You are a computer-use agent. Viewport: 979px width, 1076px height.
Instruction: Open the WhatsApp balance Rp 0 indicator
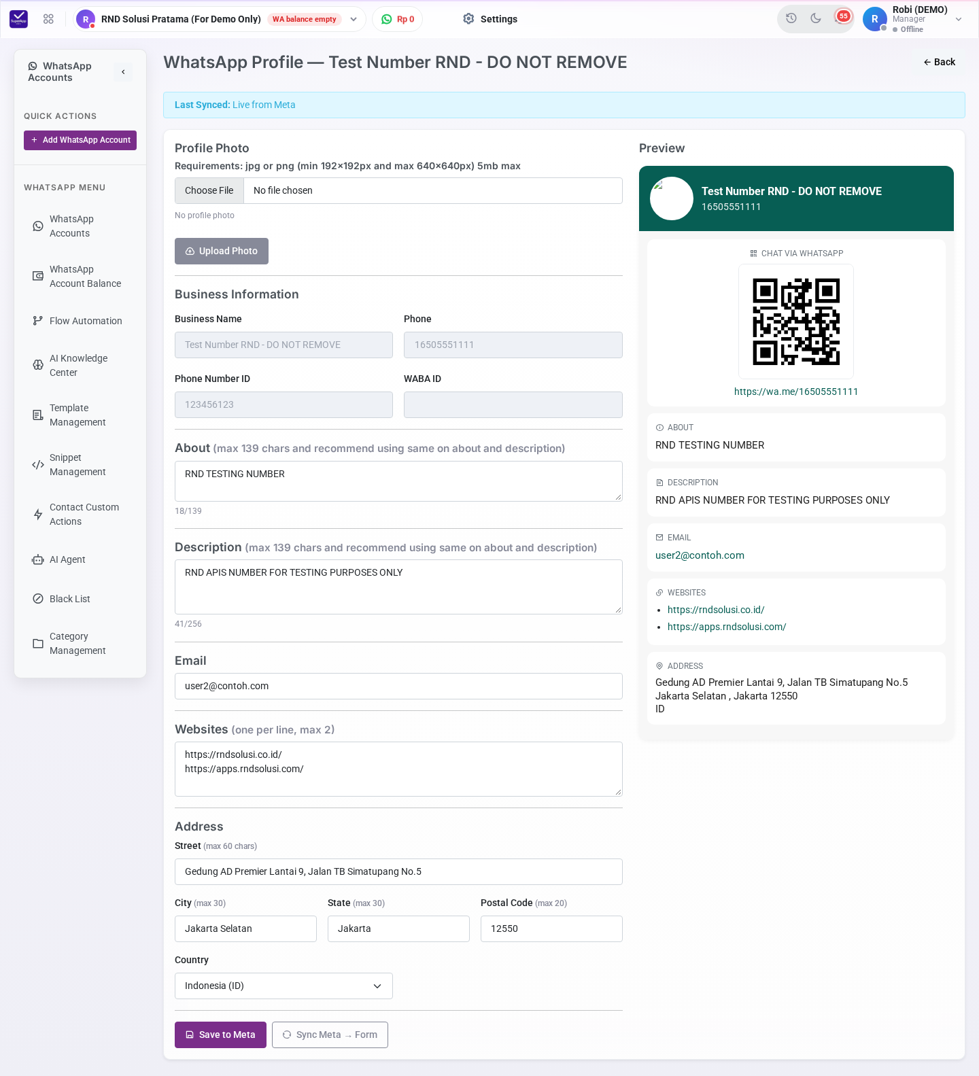pyautogui.click(x=398, y=19)
